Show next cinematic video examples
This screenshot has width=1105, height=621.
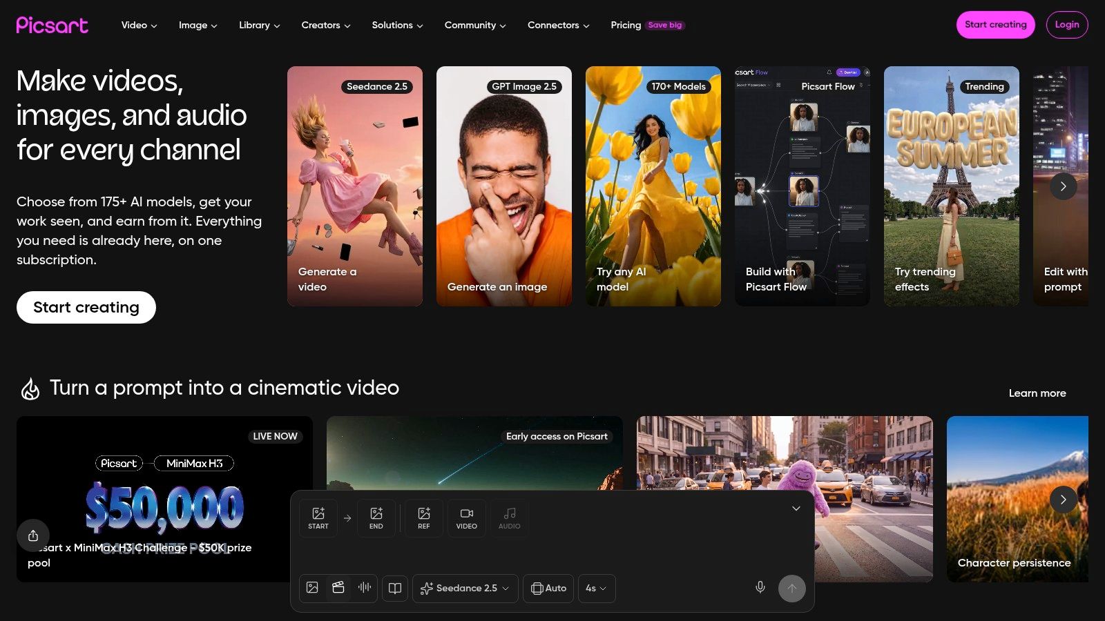(x=1064, y=499)
